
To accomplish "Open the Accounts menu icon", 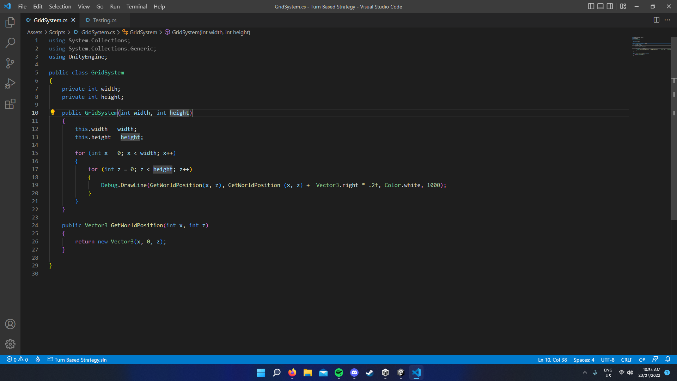I will (10, 324).
